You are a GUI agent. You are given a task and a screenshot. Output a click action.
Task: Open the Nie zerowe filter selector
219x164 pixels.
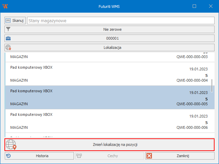click(x=112, y=29)
